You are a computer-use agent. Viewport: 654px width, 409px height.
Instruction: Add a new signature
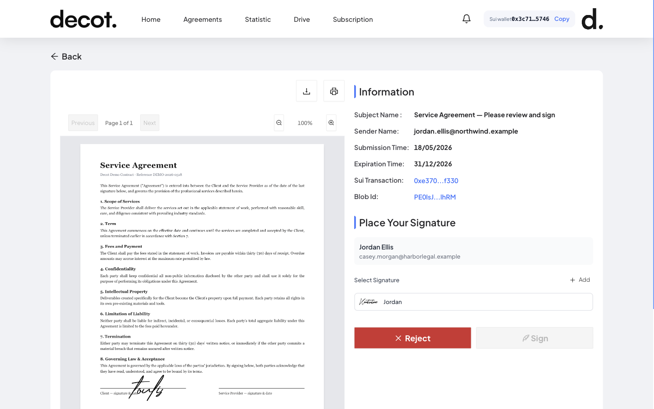580,280
